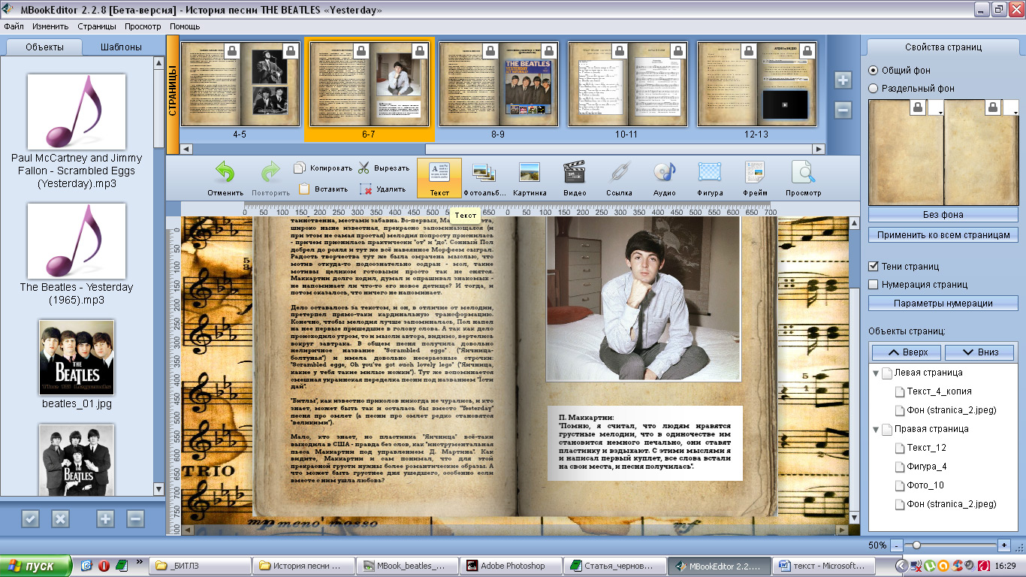The height and width of the screenshot is (577, 1026).
Task: Open the Файл menu
Action: [14, 26]
